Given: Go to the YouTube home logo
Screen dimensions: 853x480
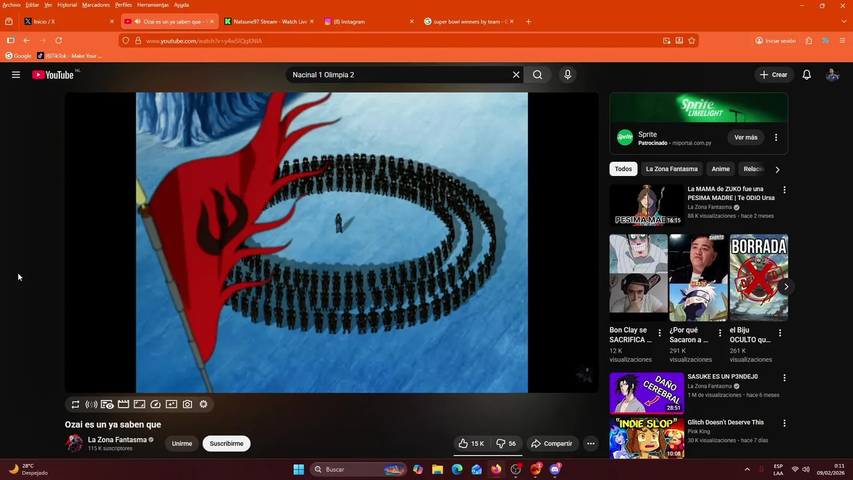Looking at the screenshot, I should (53, 75).
